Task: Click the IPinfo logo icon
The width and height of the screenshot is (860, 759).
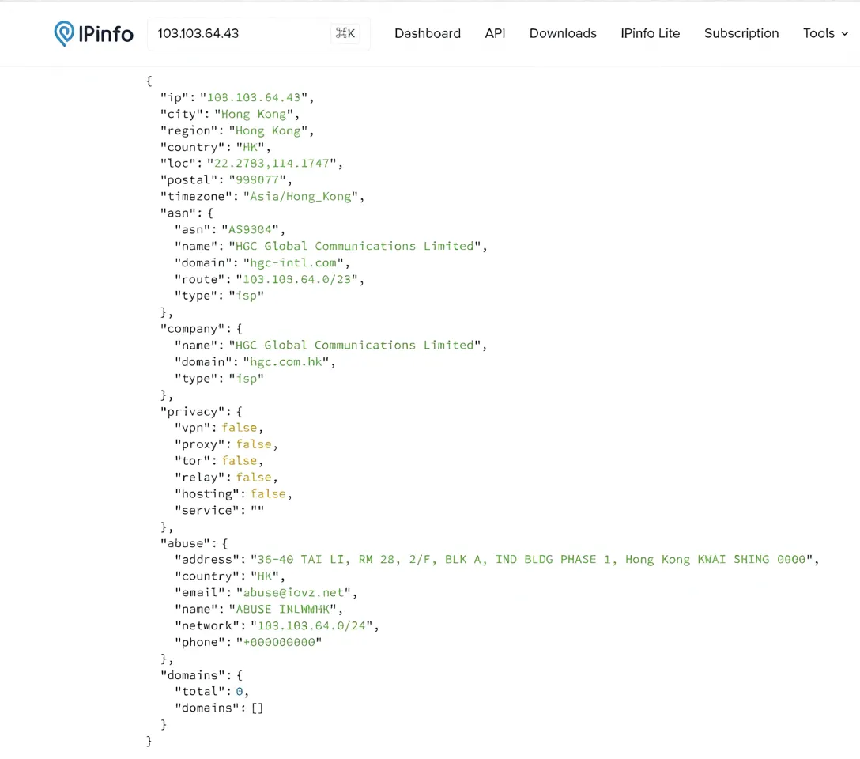Action: tap(64, 33)
